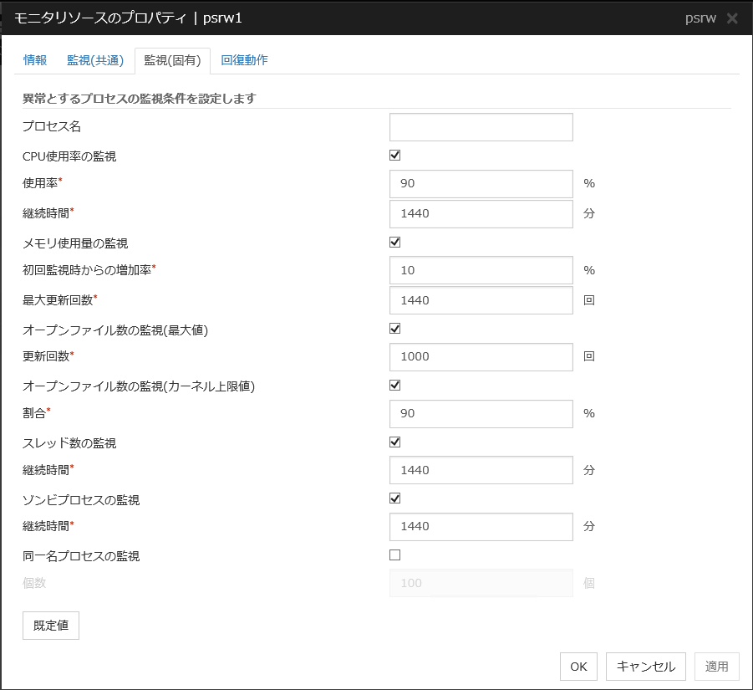Uncheck ゾンビプロセスの監視
Image resolution: width=753 pixels, height=690 pixels.
point(394,498)
